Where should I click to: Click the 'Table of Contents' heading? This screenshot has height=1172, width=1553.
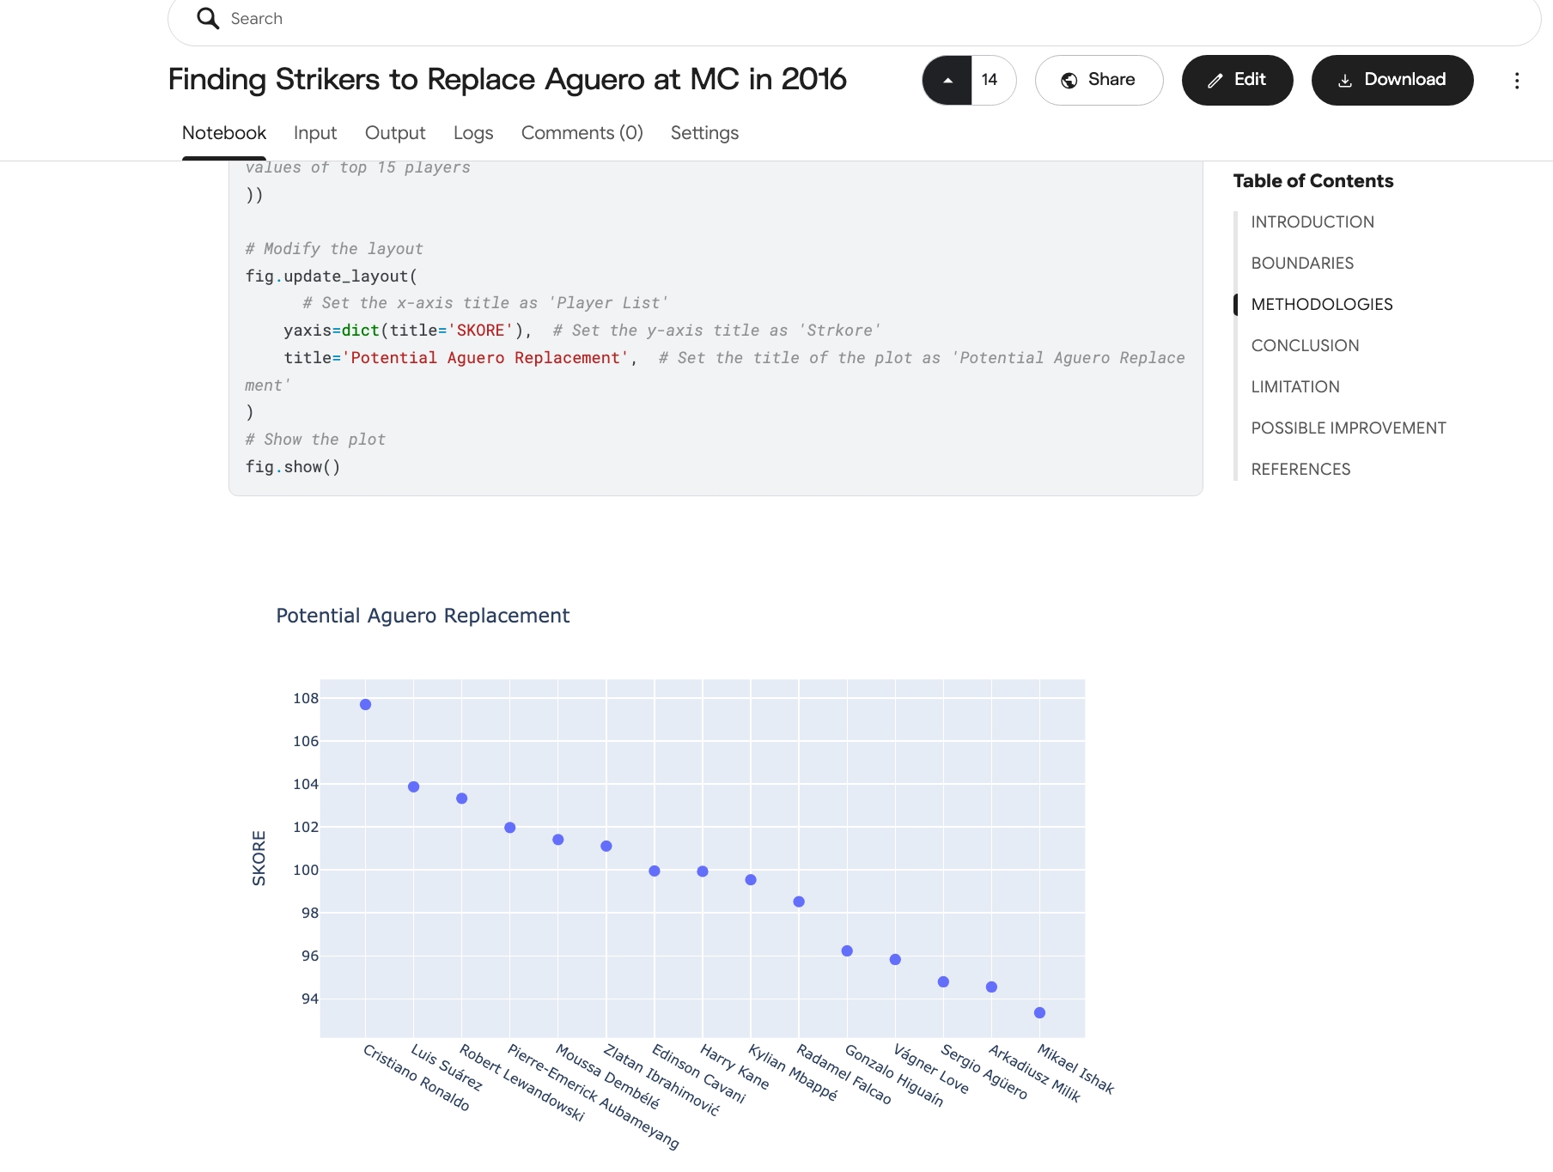[1313, 181]
